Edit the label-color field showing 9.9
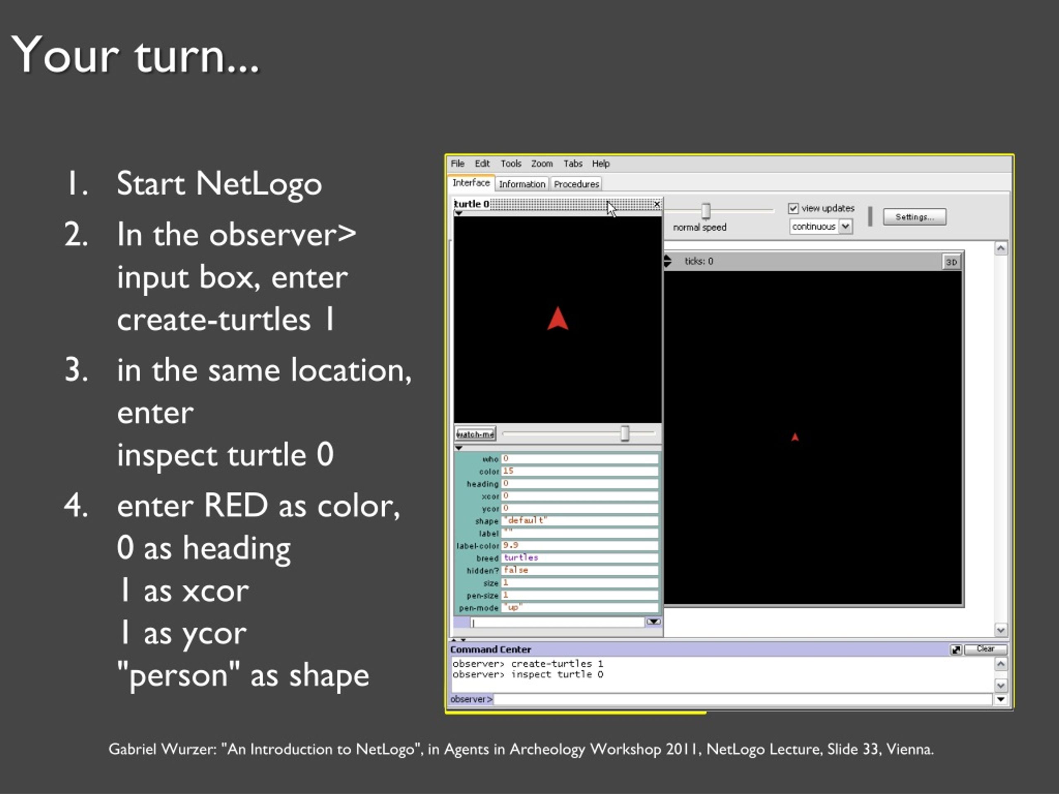 click(x=580, y=545)
